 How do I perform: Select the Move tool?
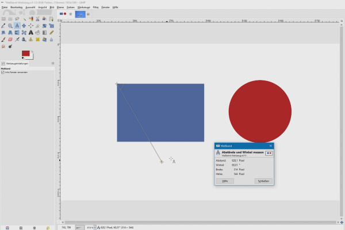click(x=24, y=26)
